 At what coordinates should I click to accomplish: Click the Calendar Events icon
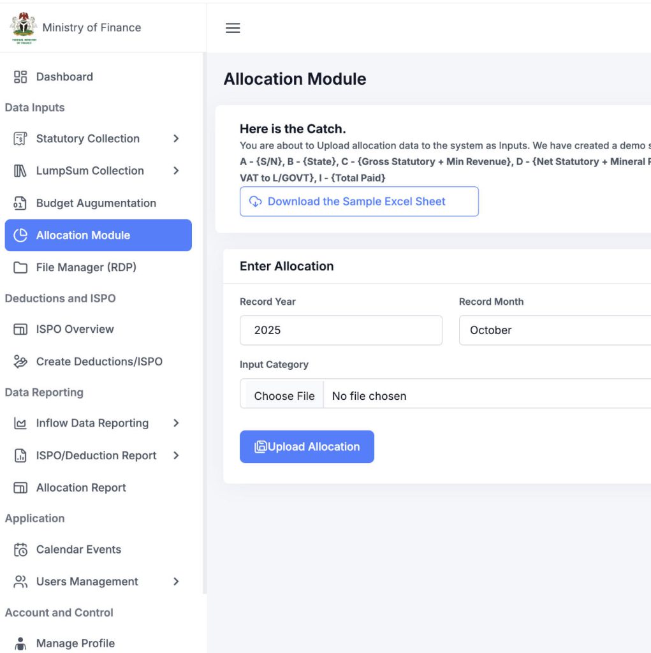click(x=20, y=550)
